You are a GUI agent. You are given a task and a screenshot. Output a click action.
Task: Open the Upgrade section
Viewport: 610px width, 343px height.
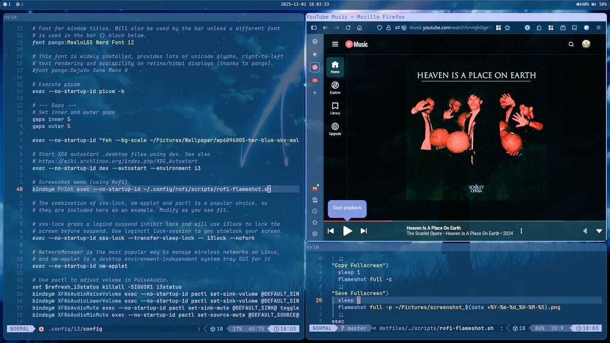tap(335, 129)
